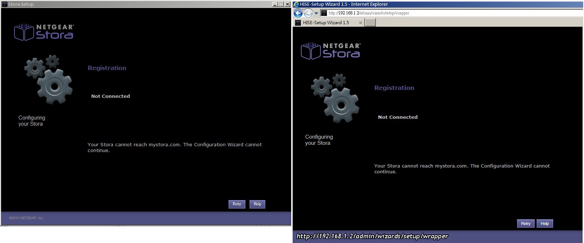Close the HISE-Setup Wizard 1.5 tab
The width and height of the screenshot is (584, 243).
tap(360, 23)
